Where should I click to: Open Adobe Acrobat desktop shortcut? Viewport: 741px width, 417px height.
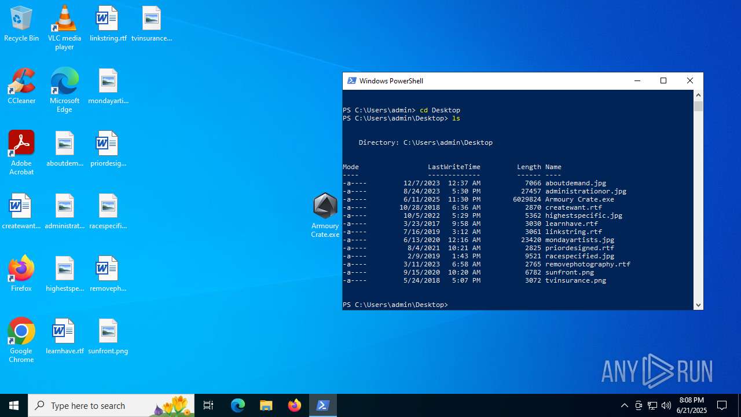(21, 153)
